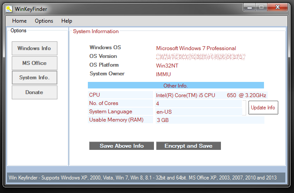
Task: Click the System Owner label
Action: (107, 74)
